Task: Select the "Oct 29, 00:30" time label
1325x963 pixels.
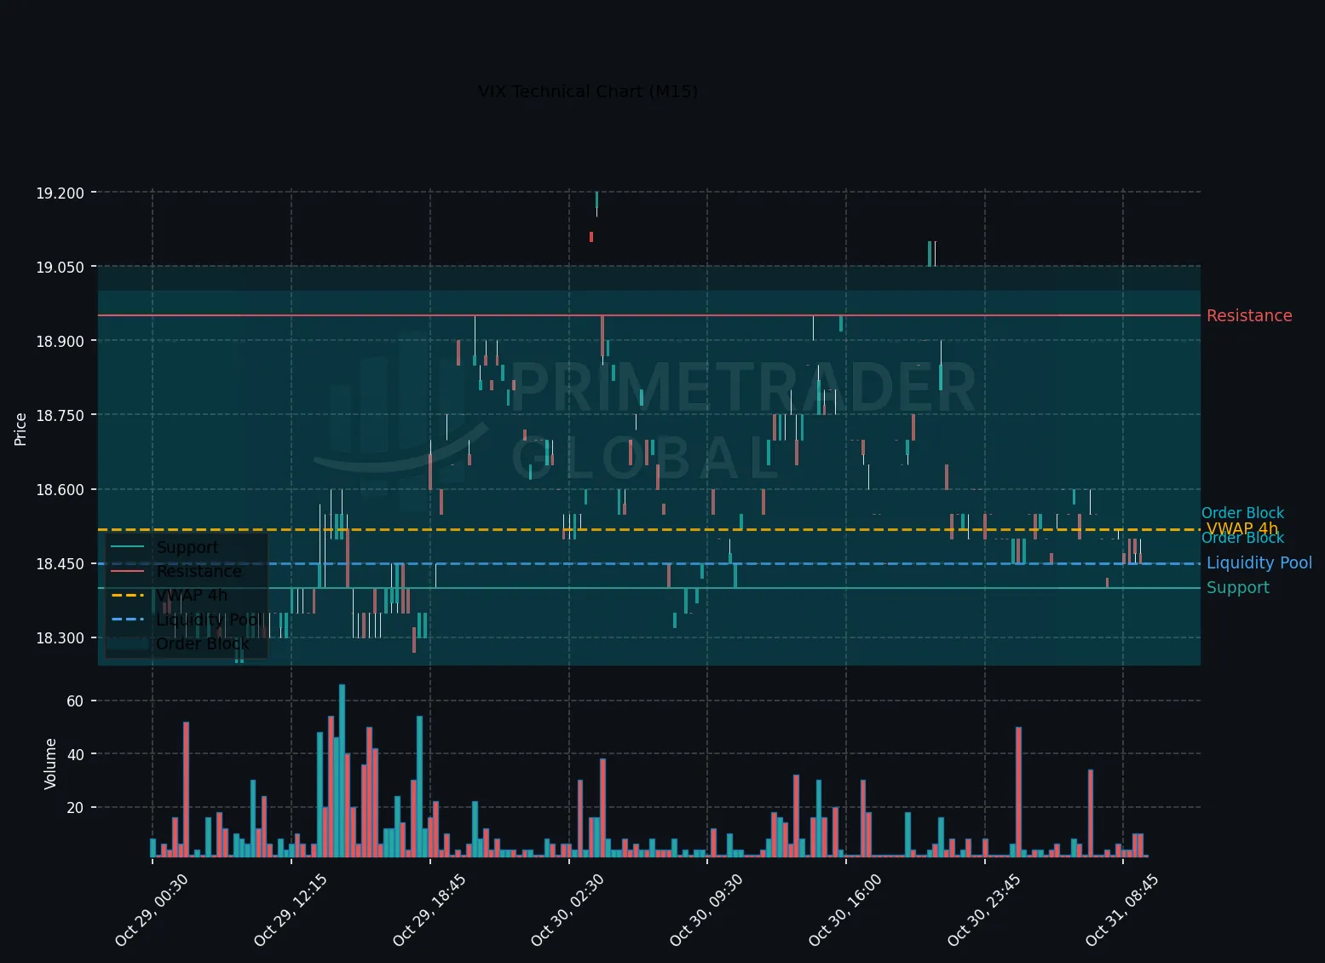Action: [x=151, y=909]
